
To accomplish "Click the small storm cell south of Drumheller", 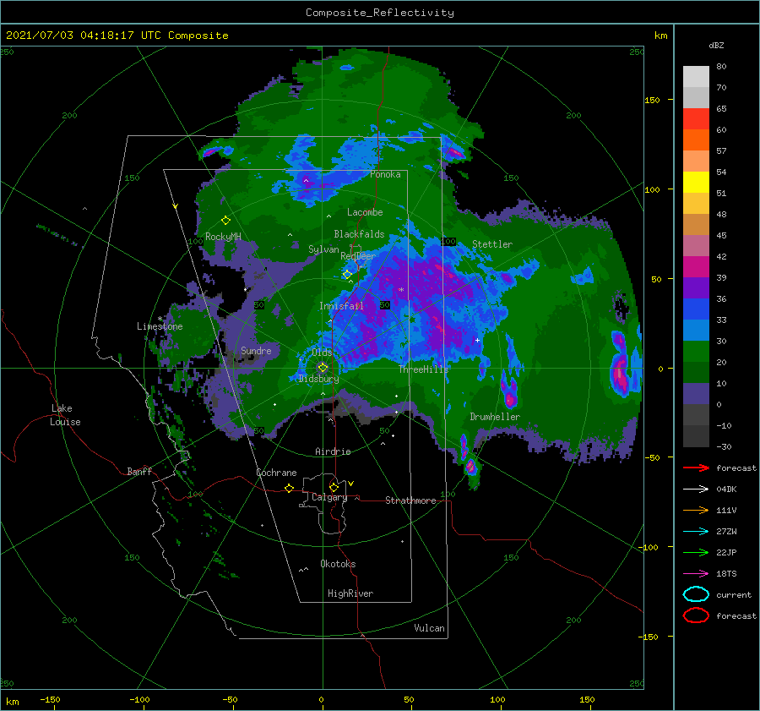I will [x=470, y=467].
